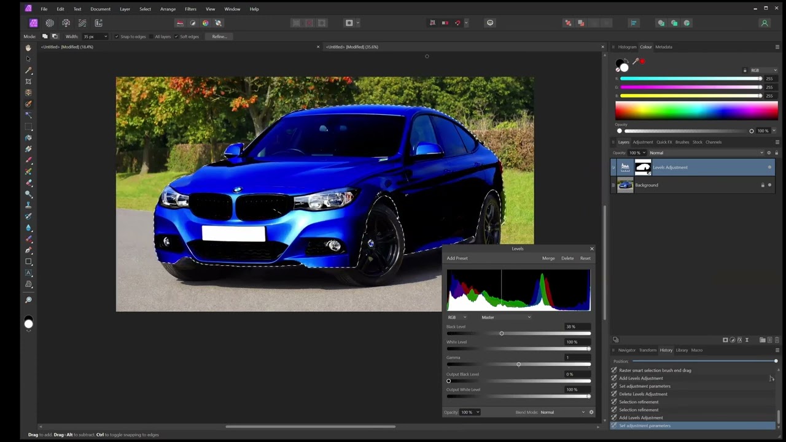Enable the All layers checkbox
Viewport: 786px width, 442px height.
point(151,36)
